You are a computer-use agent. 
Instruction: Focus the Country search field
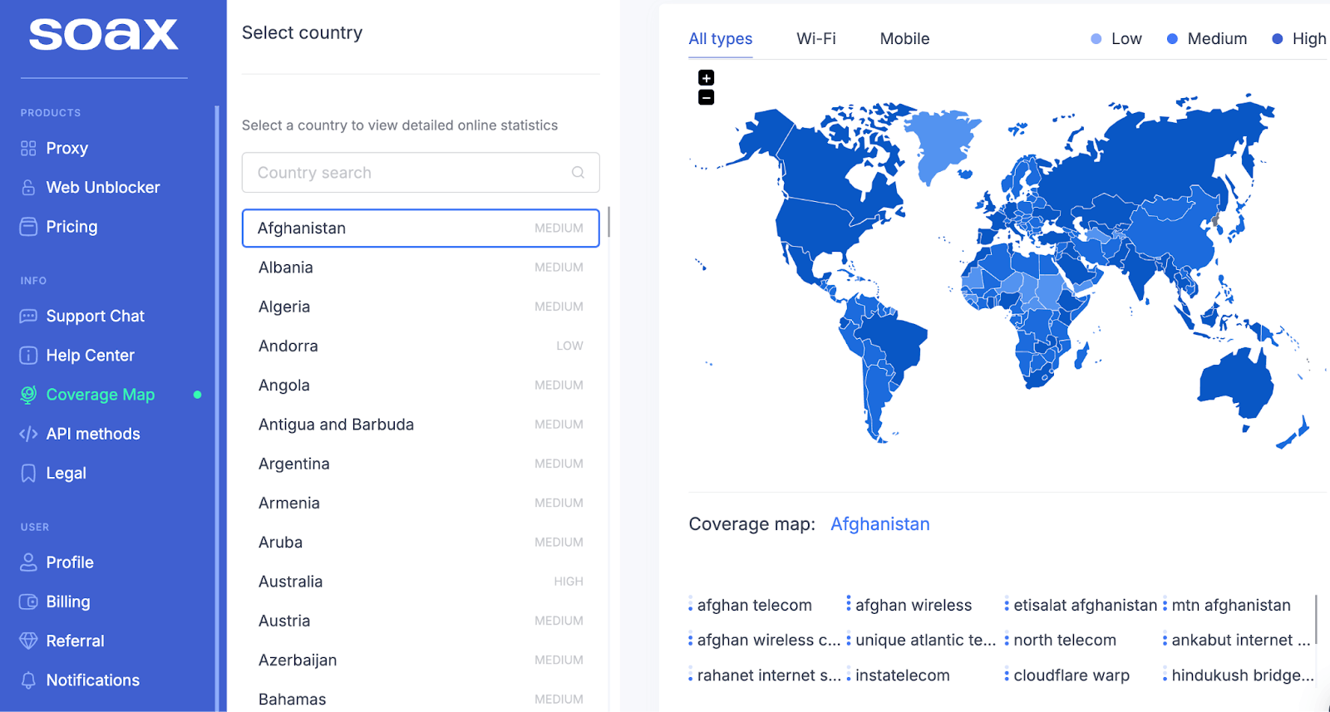point(421,173)
